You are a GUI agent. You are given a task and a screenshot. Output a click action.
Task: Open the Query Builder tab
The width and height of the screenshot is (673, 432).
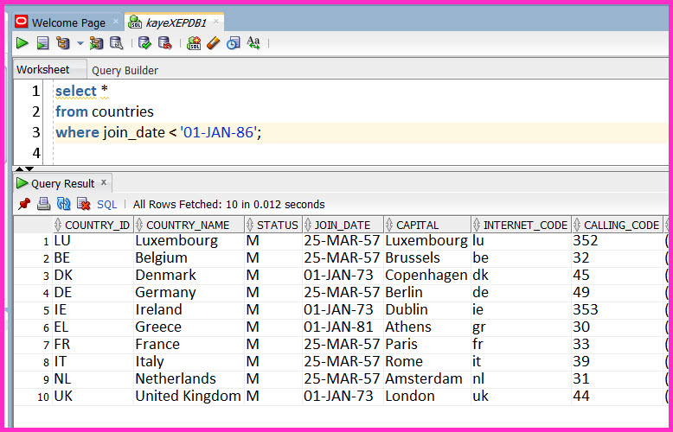[x=125, y=70]
